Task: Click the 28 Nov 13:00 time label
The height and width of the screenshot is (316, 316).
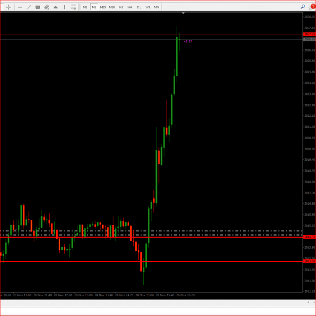Action: [84, 295]
